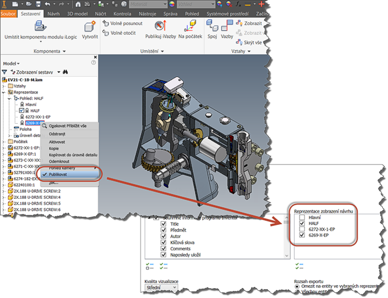Click the Publikuj iVazby icon

click(160, 26)
